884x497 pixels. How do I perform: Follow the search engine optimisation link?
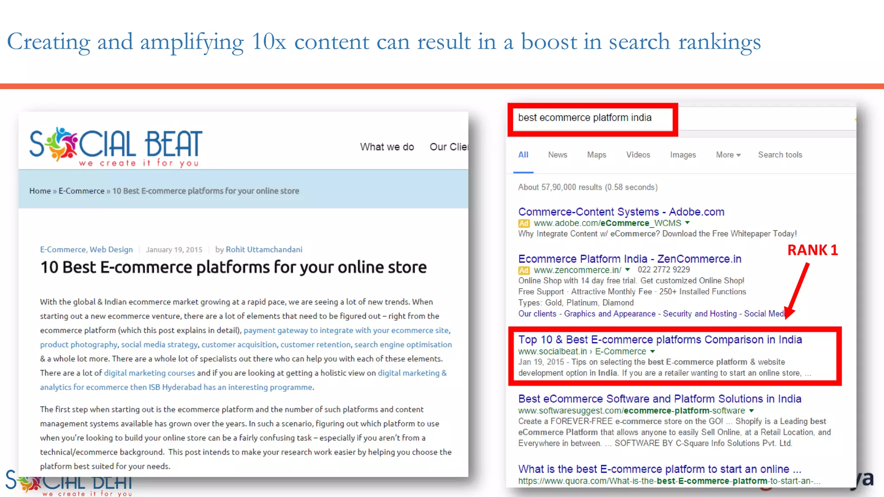(x=403, y=344)
